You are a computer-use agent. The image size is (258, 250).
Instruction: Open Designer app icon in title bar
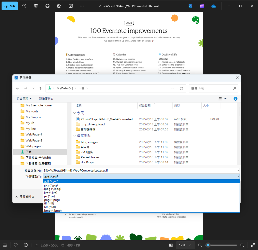(x=190, y=6)
